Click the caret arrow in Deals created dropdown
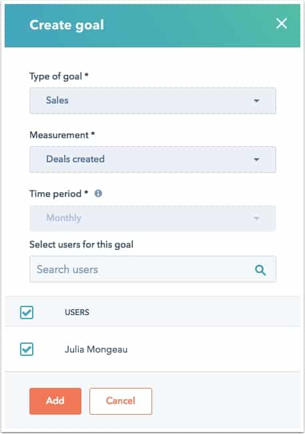 pos(256,160)
